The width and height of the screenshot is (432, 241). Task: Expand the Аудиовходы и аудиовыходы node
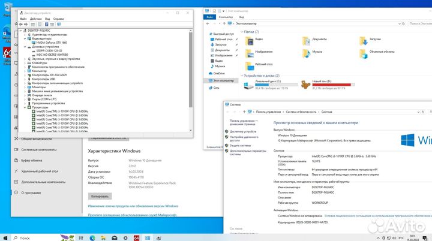pos(25,35)
